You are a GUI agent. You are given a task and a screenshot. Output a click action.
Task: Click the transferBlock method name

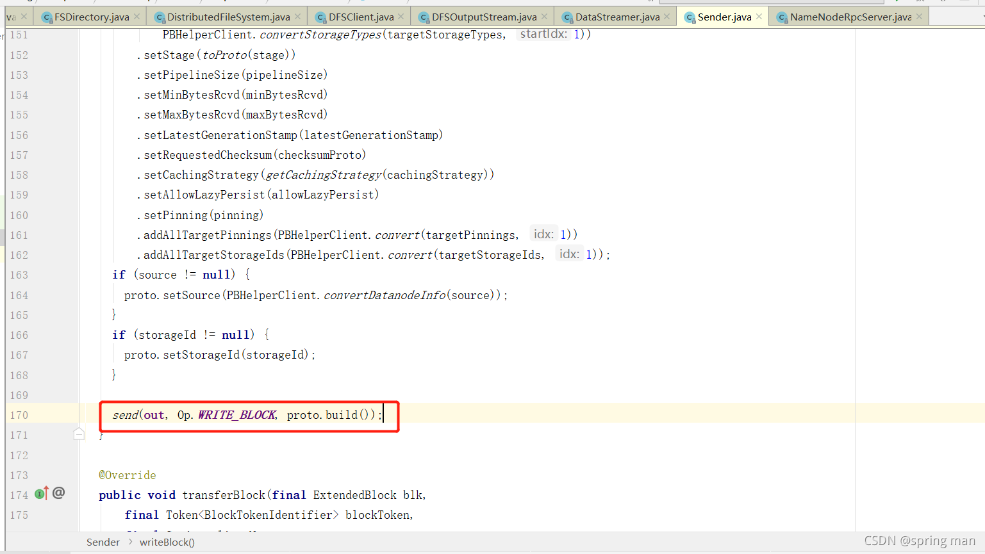click(224, 495)
